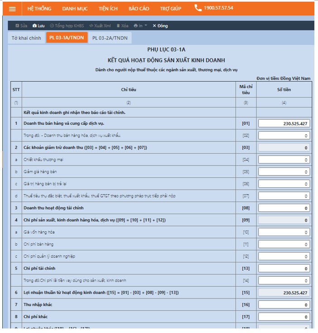Open the HỆ THỐNG menu

coord(39,9)
